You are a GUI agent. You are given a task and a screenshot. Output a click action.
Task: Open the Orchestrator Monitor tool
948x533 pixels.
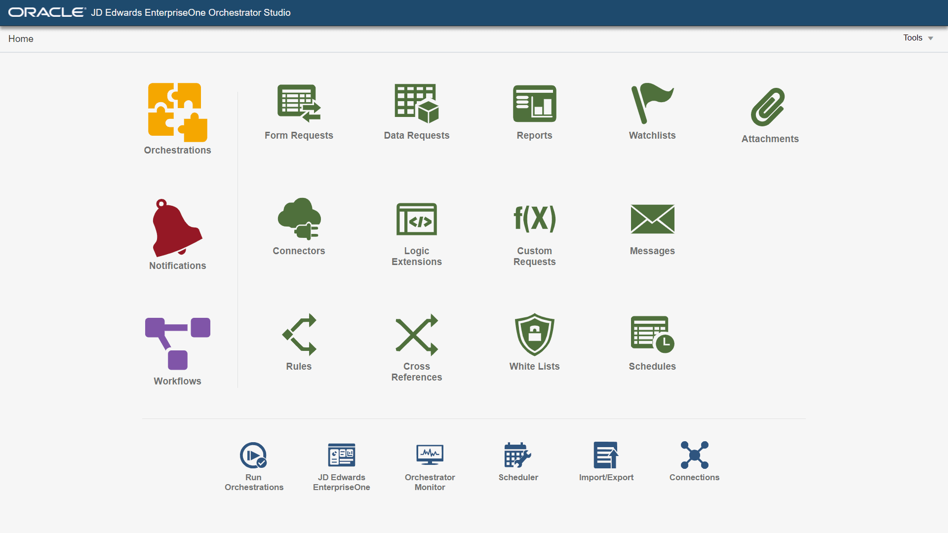click(430, 455)
